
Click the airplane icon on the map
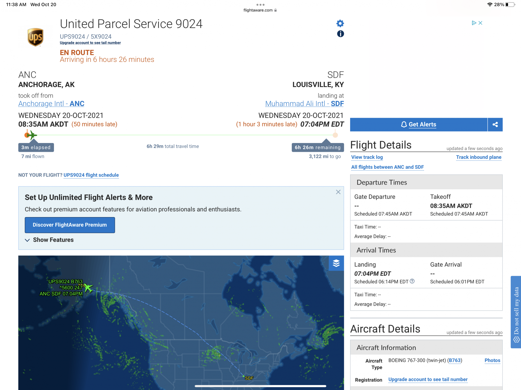pyautogui.click(x=89, y=288)
